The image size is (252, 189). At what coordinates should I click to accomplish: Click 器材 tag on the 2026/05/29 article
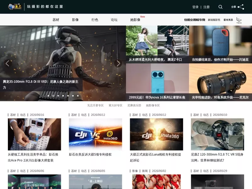[x=196, y=171]
